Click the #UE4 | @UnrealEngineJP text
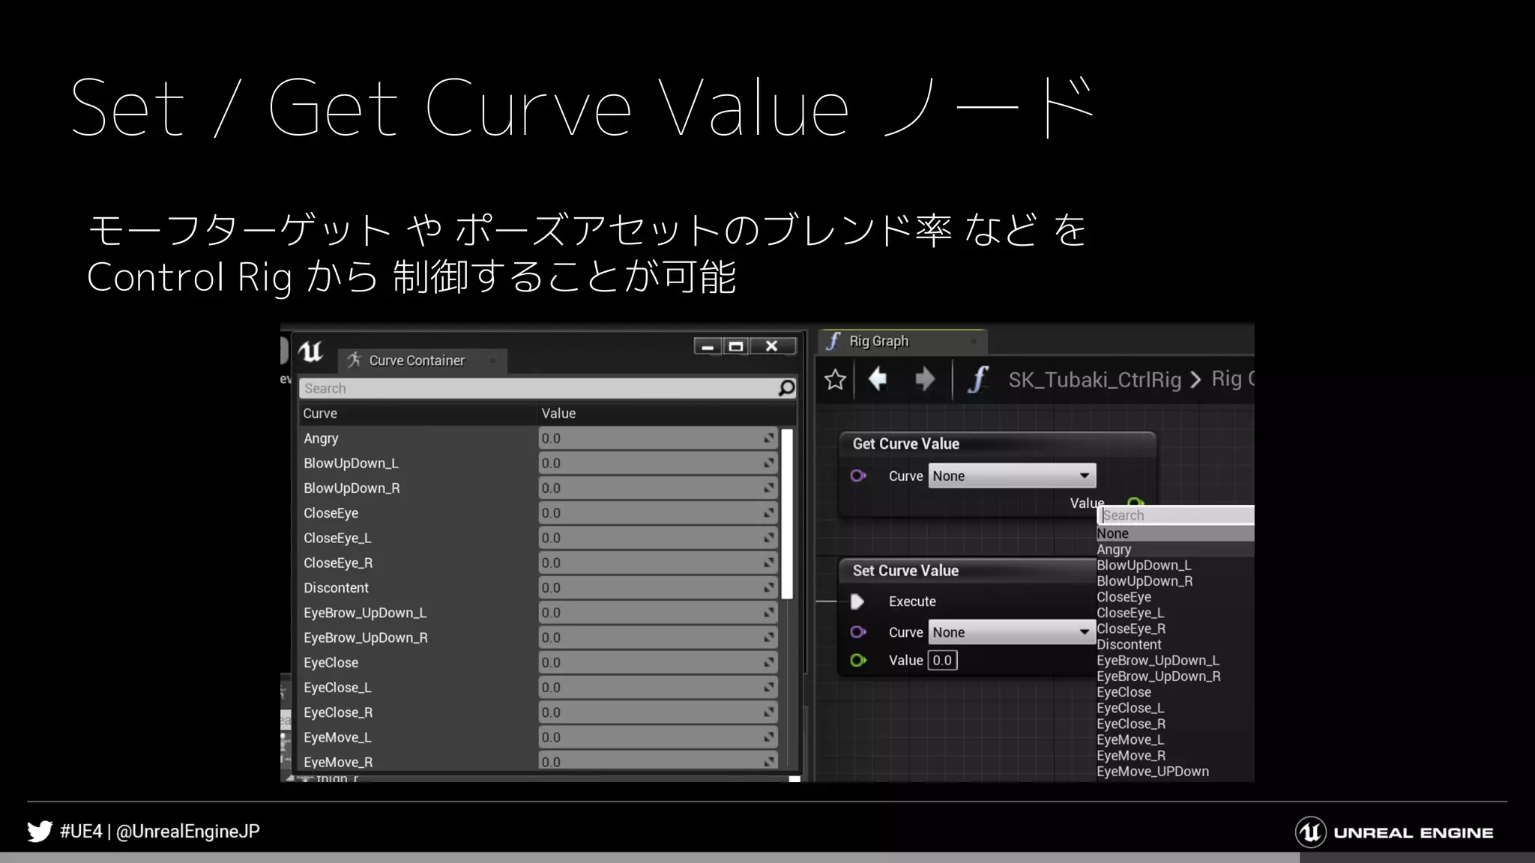The width and height of the screenshot is (1535, 863). (160, 832)
